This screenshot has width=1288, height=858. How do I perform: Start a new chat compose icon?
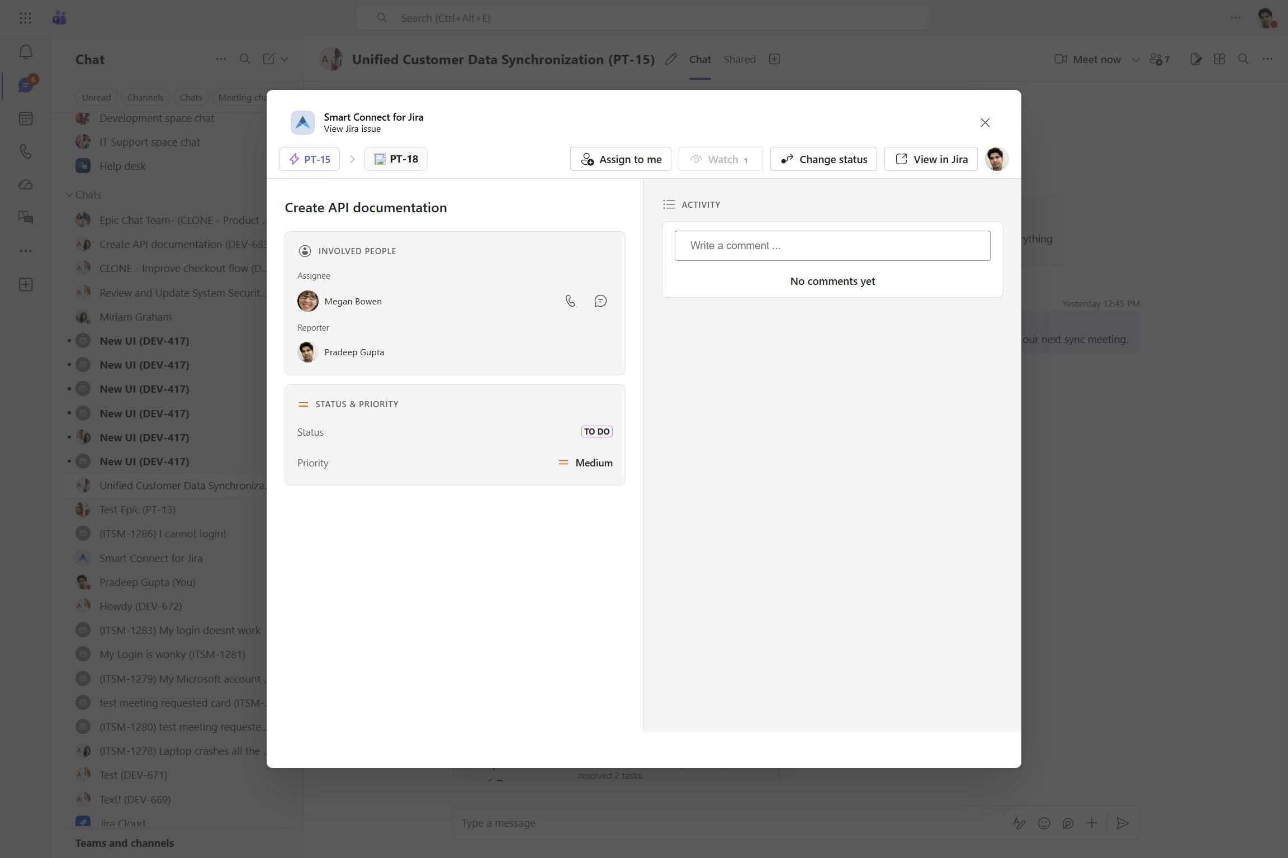tap(269, 59)
